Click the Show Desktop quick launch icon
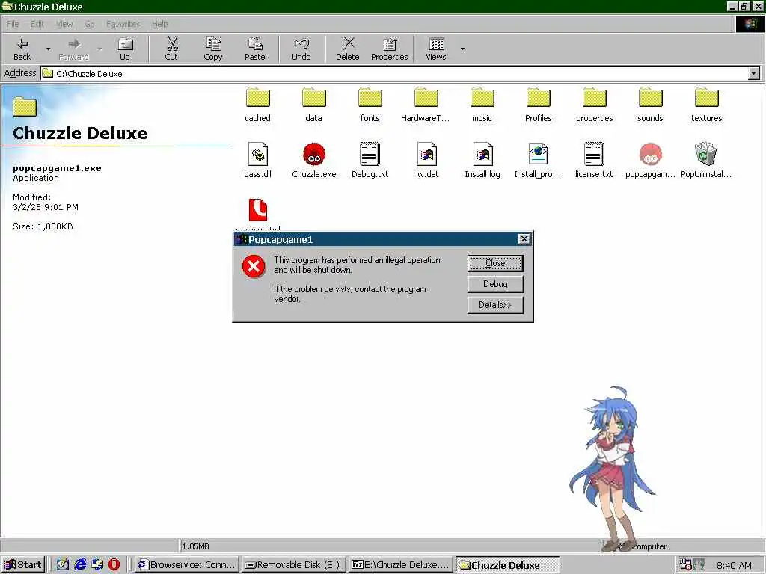This screenshot has height=574, width=766. (63, 565)
